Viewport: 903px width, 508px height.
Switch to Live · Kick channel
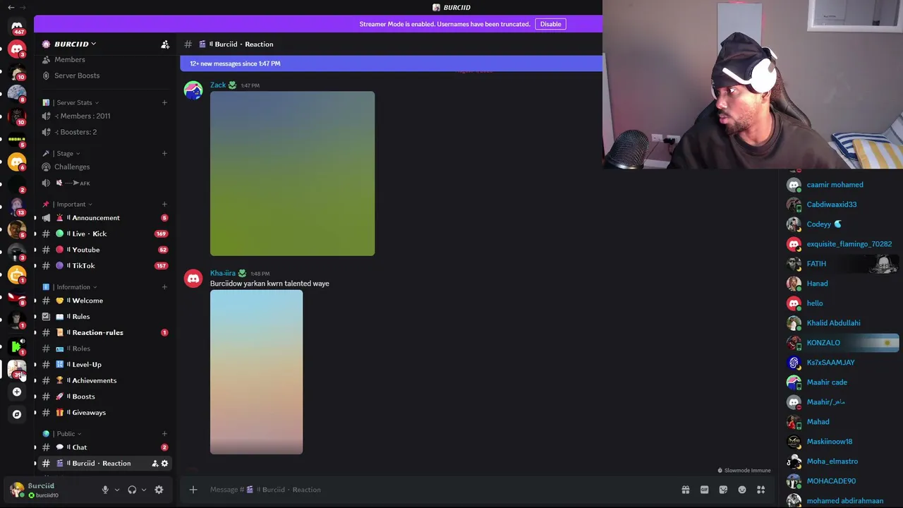(104, 234)
